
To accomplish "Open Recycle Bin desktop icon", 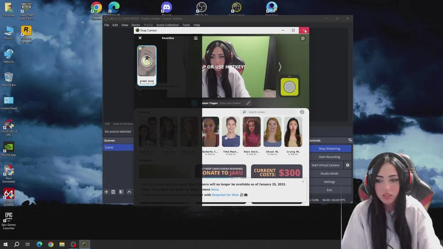I will tap(9, 80).
